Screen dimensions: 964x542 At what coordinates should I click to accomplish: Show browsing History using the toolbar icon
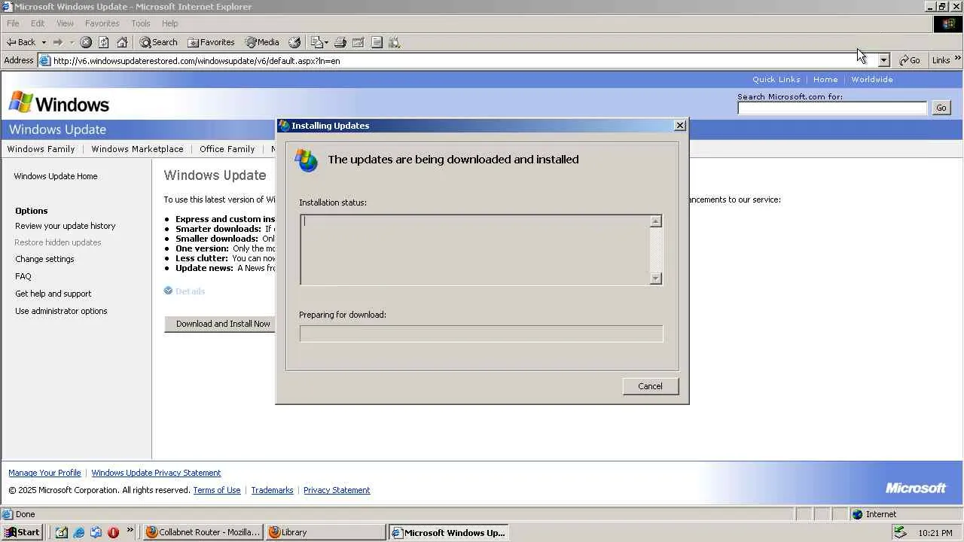294,42
